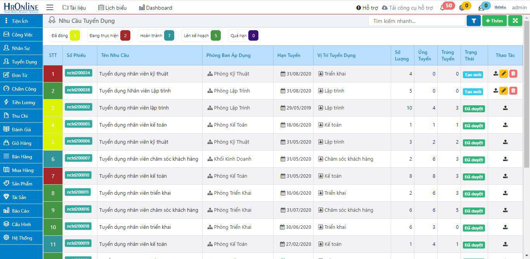Toggle the 'Đã đóng' status filter
This screenshot has height=259, width=530.
tap(60, 35)
